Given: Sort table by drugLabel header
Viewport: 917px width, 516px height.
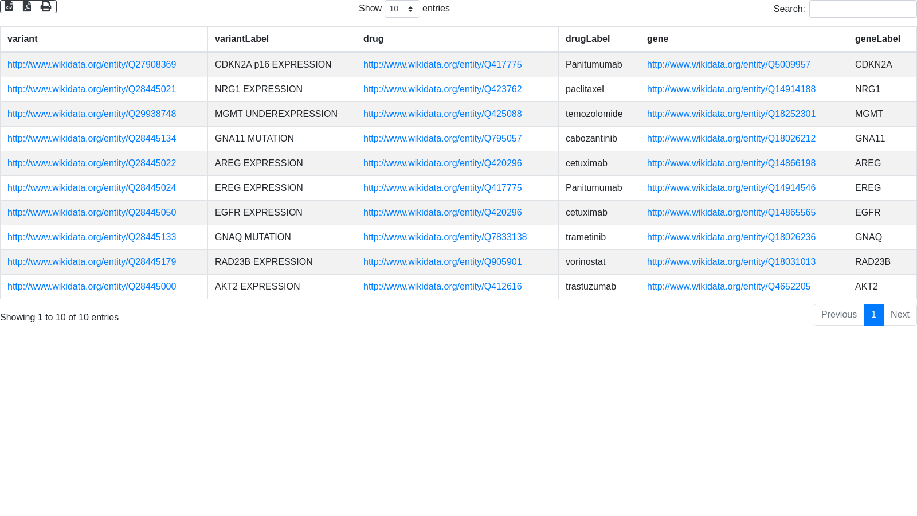Looking at the screenshot, I should tap(587, 39).
